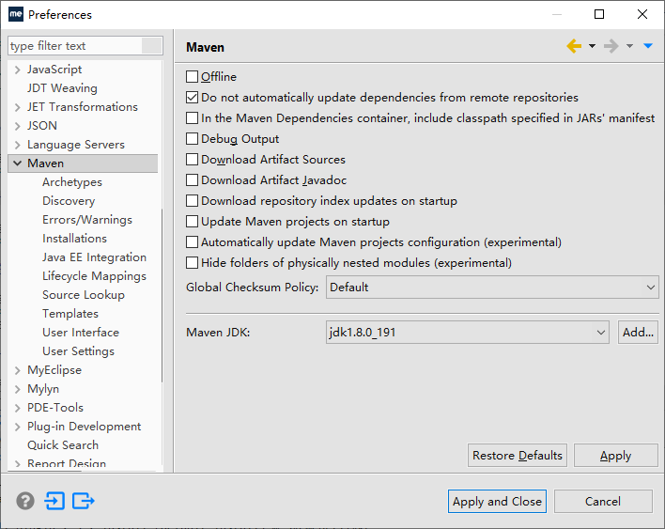This screenshot has width=665, height=529.
Task: Click the export preferences icon
Action: (x=83, y=501)
